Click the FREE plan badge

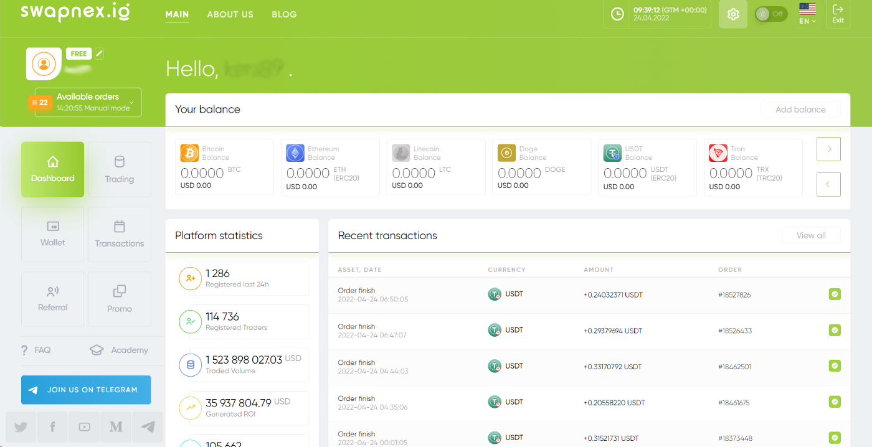click(x=78, y=54)
